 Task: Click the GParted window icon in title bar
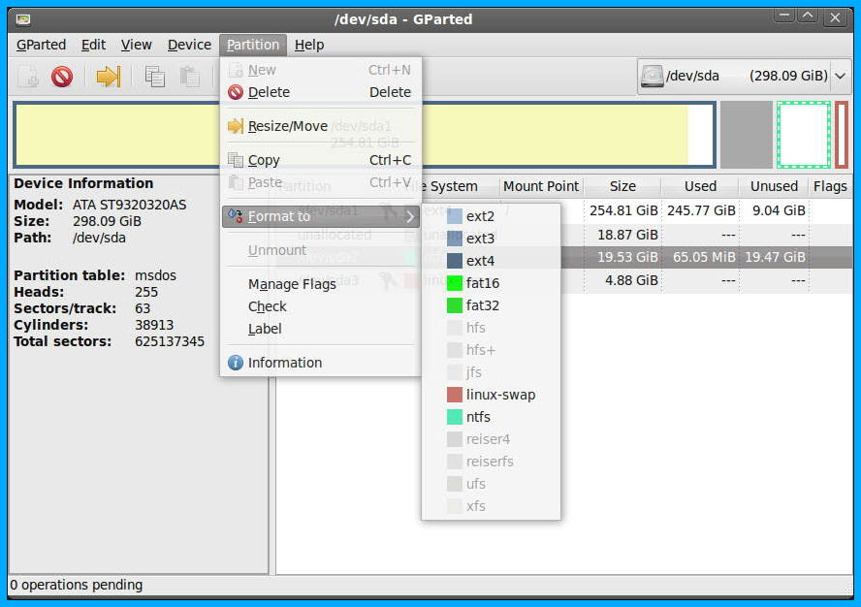click(23, 19)
